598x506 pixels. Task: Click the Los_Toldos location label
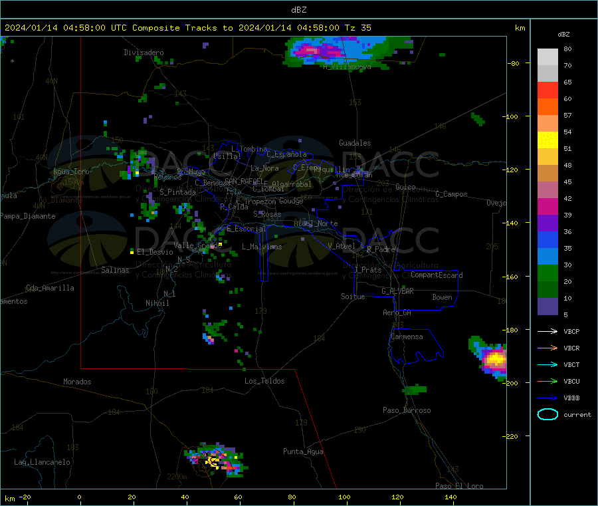point(264,381)
